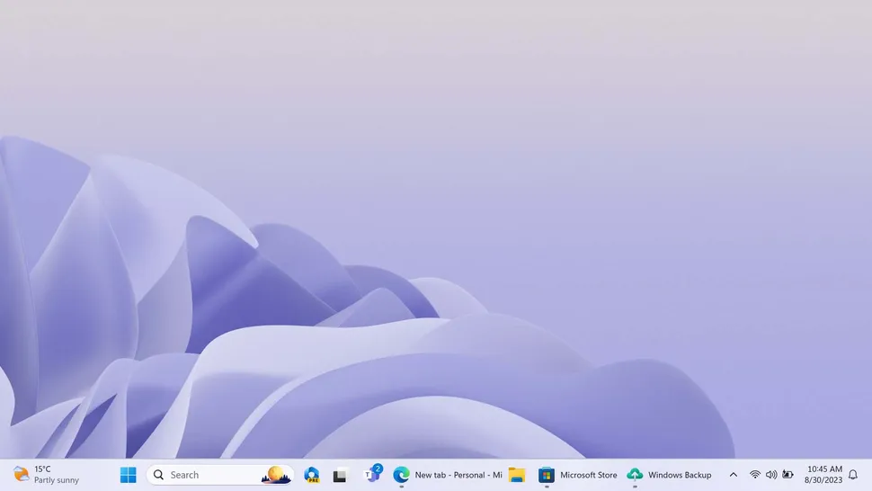The image size is (872, 491).
Task: Click the sunset illustration in Search box
Action: click(x=276, y=475)
